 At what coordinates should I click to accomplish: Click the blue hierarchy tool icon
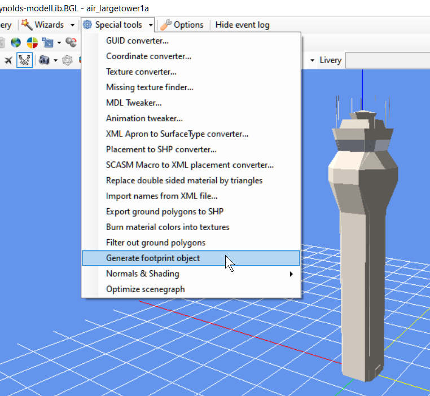pyautogui.click(x=47, y=42)
